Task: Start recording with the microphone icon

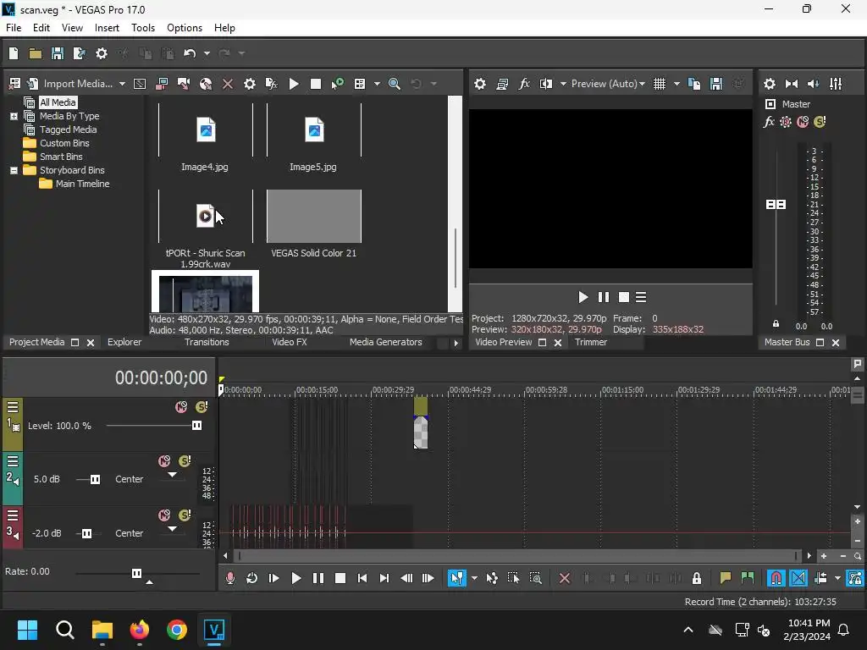Action: [x=230, y=578]
